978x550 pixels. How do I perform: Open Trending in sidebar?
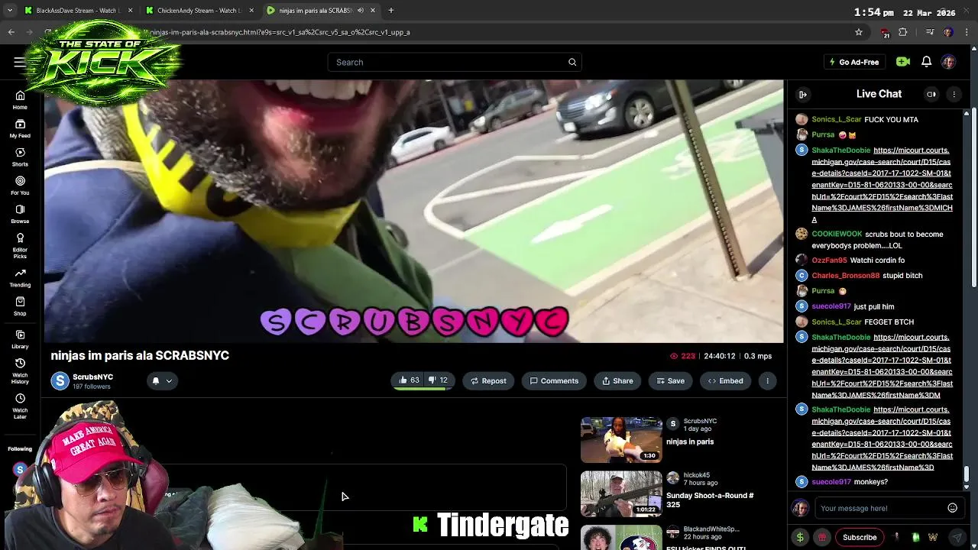pos(20,277)
